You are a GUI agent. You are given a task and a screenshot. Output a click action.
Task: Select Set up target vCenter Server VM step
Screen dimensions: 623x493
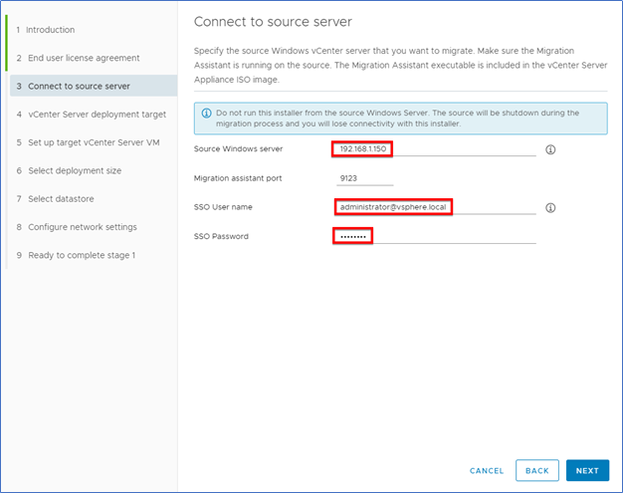89,142
